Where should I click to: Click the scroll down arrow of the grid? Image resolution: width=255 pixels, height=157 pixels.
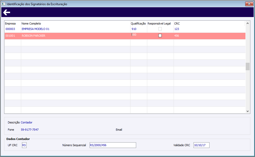(x=248, y=111)
